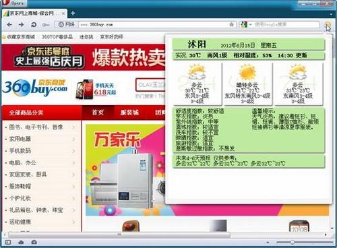Open the 收藏京东商城 bookmark
This screenshot has width=337, height=248.
click(x=19, y=36)
